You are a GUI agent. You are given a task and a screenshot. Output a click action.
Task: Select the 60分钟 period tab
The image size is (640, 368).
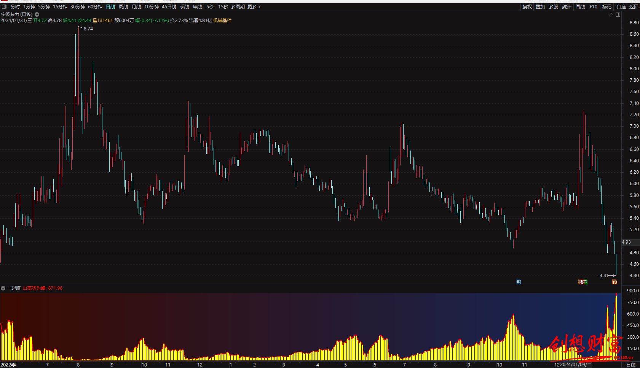click(95, 7)
